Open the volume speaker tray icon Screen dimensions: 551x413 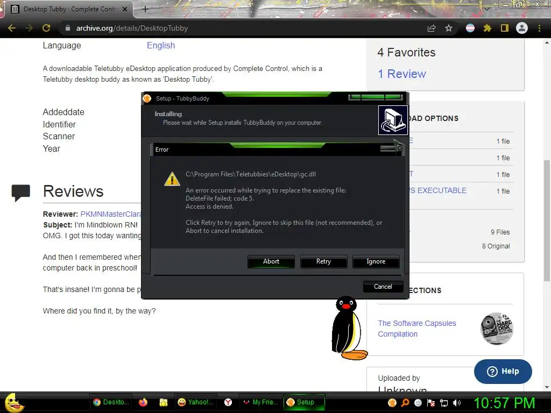coord(457,402)
